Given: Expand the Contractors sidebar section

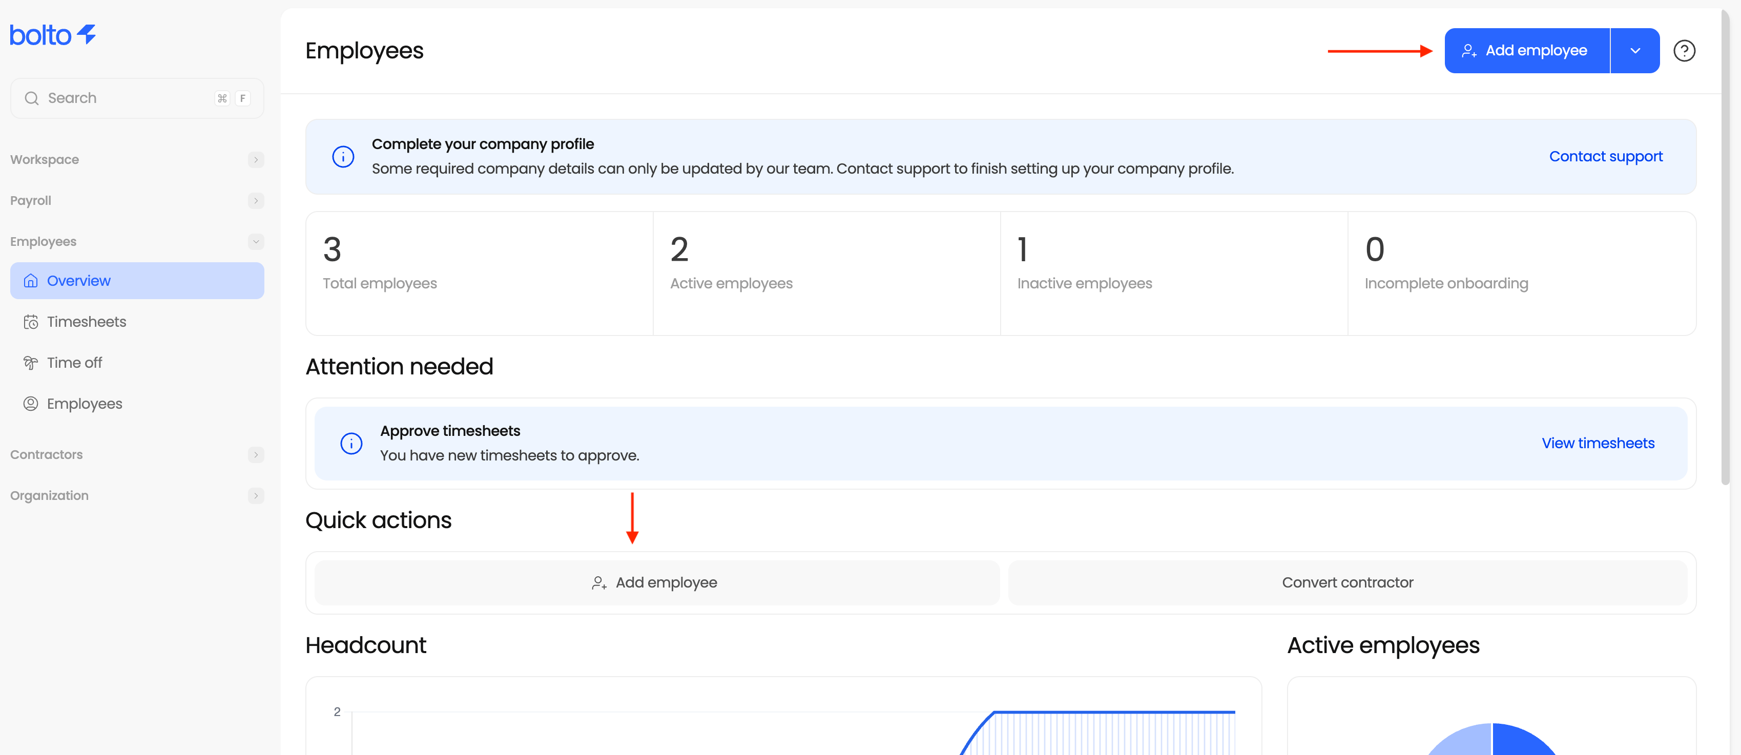Looking at the screenshot, I should coord(256,455).
